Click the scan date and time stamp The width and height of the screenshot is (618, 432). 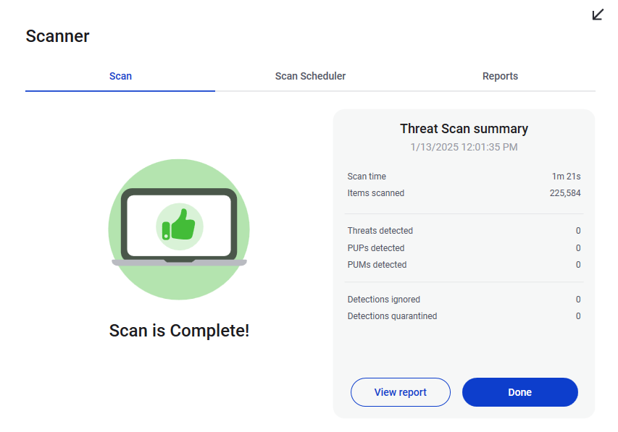[x=464, y=147]
